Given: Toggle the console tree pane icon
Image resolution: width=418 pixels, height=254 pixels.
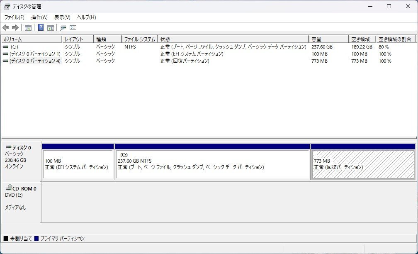Looking at the screenshot, I should click(x=28, y=27).
